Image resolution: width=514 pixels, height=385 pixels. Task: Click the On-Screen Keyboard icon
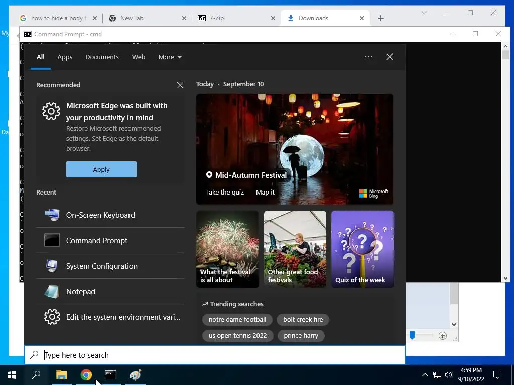(x=52, y=215)
